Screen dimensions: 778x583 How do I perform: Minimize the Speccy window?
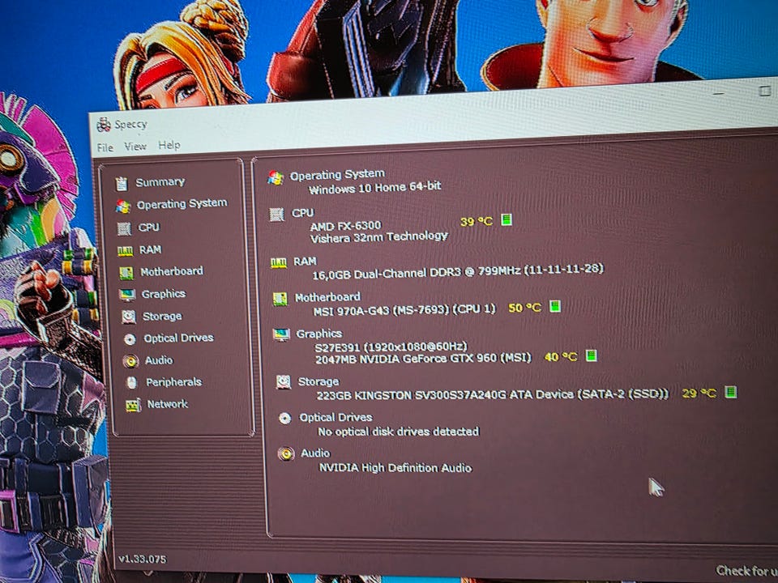[720, 93]
